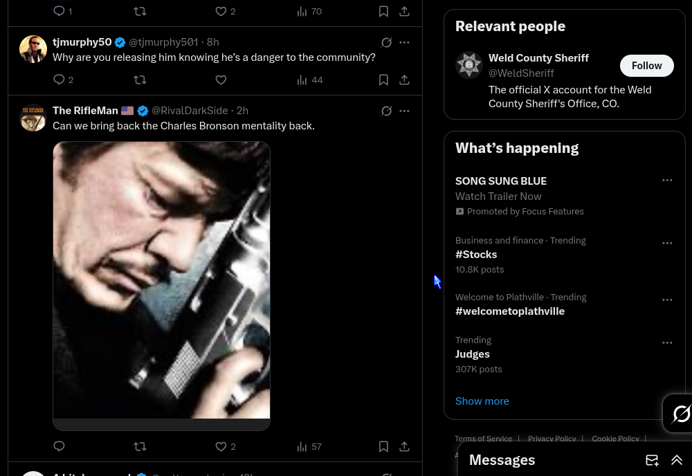Compose a new message
This screenshot has width=692, height=476.
pyautogui.click(x=652, y=460)
